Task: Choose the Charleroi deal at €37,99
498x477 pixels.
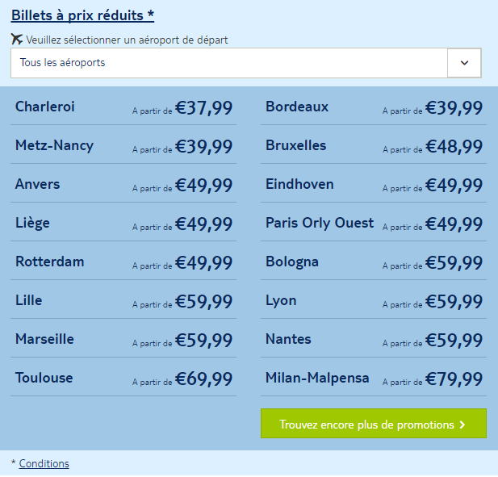Action: [123, 106]
